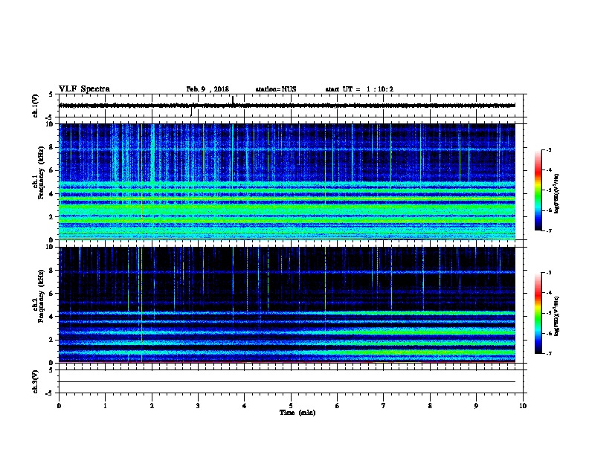Click the "ch.1(V)" waveform axis label
Screen dimensions: 589x455
click(x=36, y=106)
